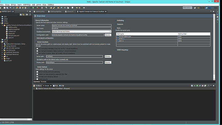Click Open launch configuration link
The width and height of the screenshot is (222, 125).
(45, 38)
